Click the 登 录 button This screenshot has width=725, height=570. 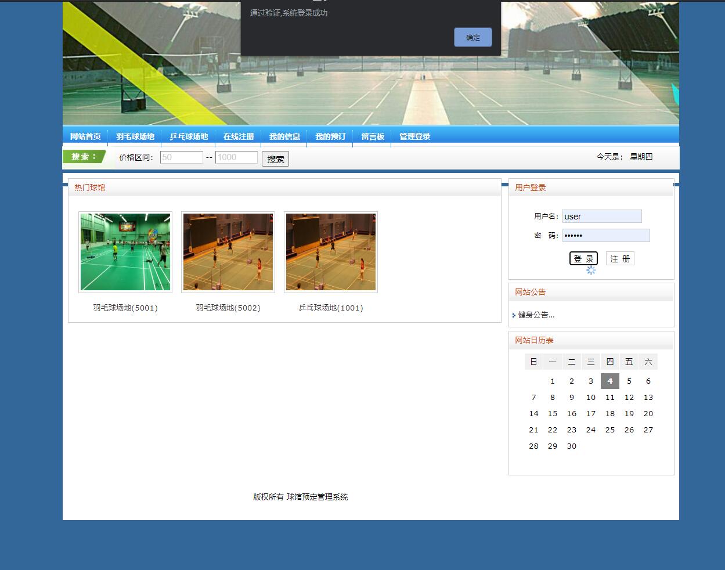(x=583, y=259)
